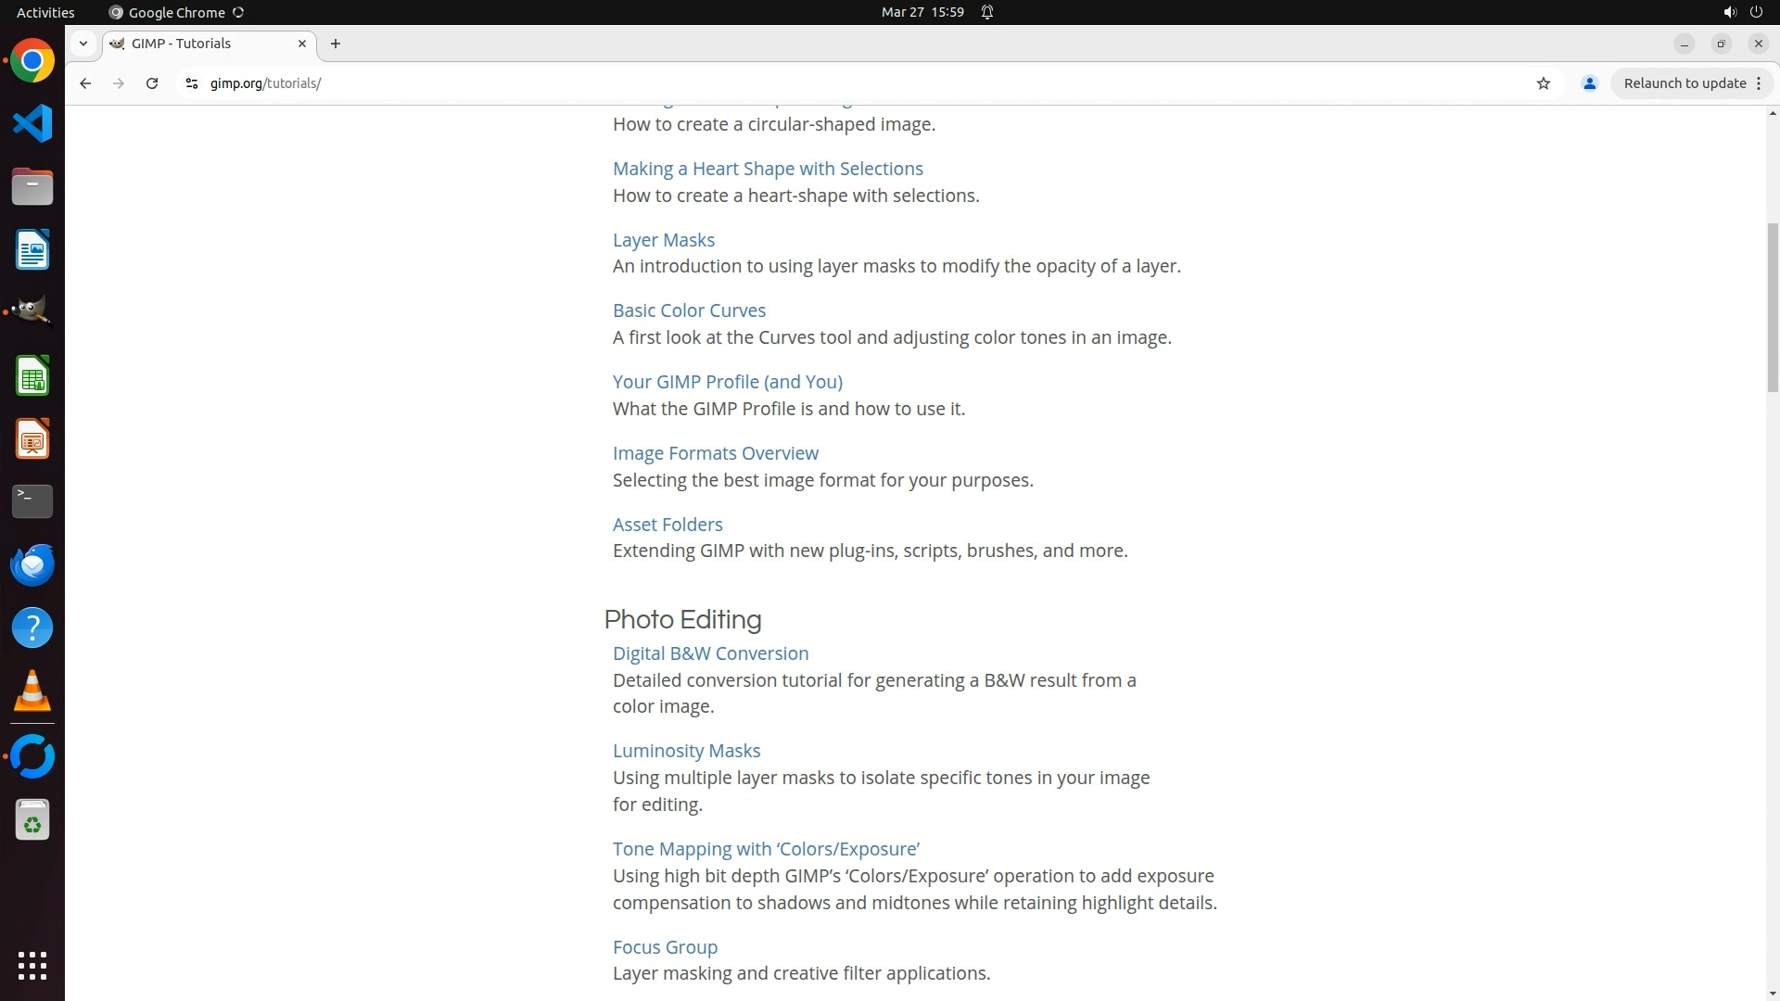This screenshot has width=1780, height=1001.
Task: Click the page vertical scrollbar thumb
Action: point(1773,306)
